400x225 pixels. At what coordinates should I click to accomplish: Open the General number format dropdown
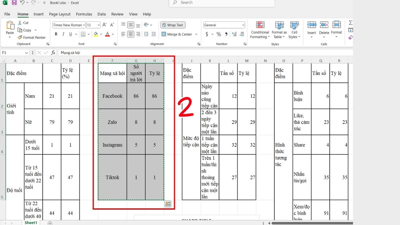[243, 25]
